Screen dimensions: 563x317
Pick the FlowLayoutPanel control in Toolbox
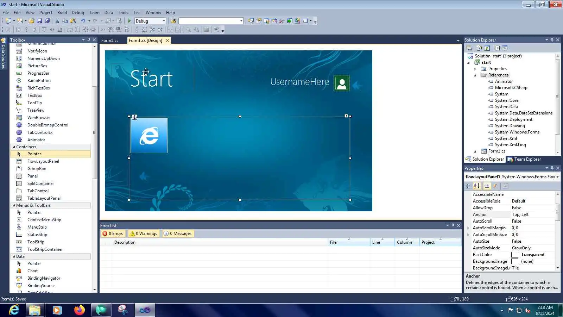(x=43, y=161)
